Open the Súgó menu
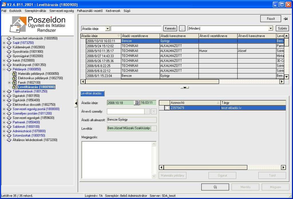Screen dimensions: 293x199 pyautogui.click(x=127, y=11)
